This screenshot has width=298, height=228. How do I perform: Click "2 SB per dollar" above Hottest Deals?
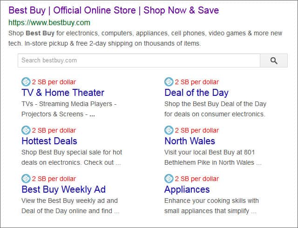click(54, 131)
